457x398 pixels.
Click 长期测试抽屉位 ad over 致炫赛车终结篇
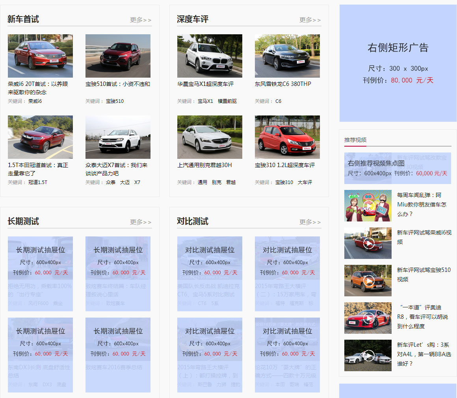pos(118,274)
